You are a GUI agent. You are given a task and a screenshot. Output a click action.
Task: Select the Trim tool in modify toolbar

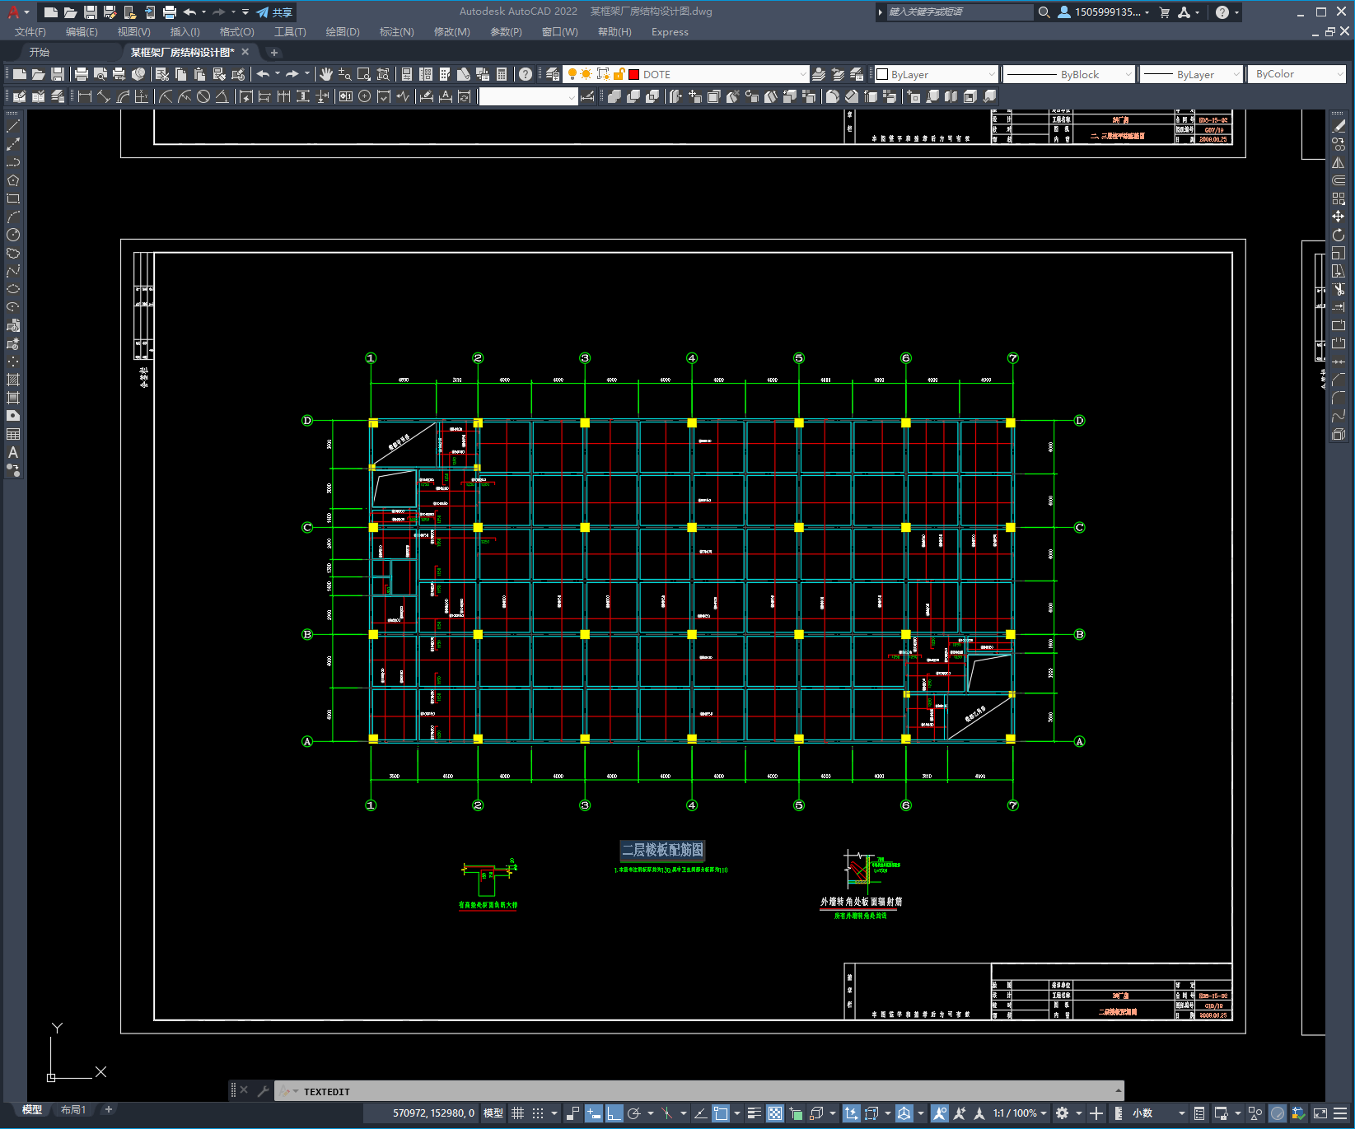1339,289
